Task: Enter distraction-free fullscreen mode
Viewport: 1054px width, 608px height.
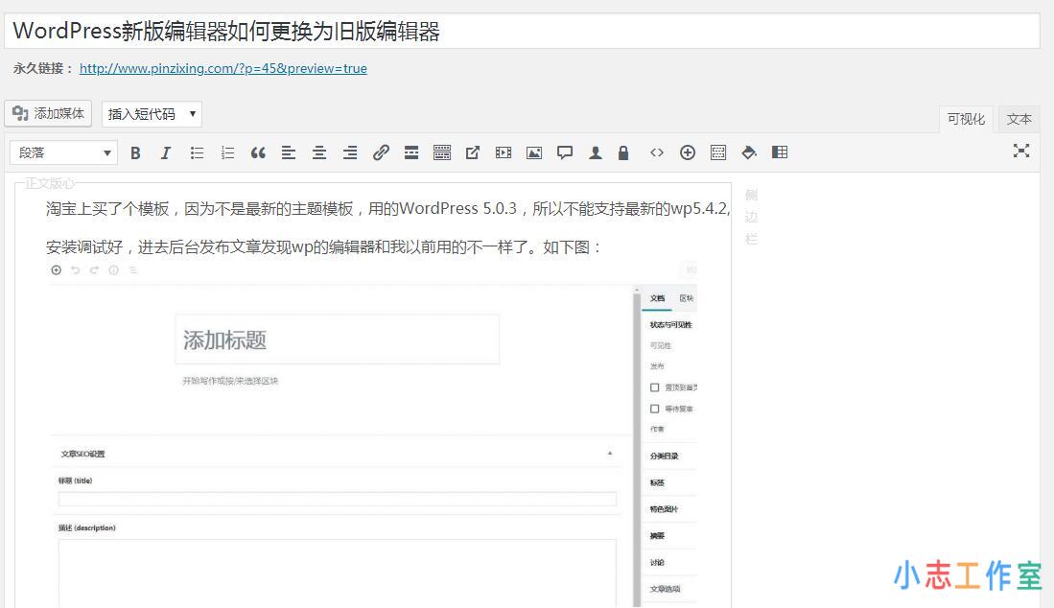Action: pyautogui.click(x=1021, y=152)
